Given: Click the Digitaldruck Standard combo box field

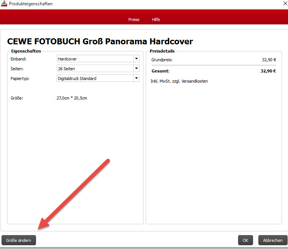Looking at the screenshot, I should click(98, 78).
